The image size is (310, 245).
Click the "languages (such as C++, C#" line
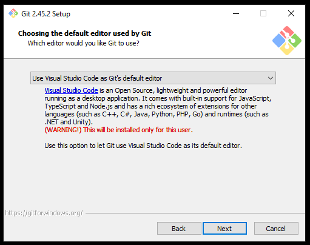tap(157, 114)
